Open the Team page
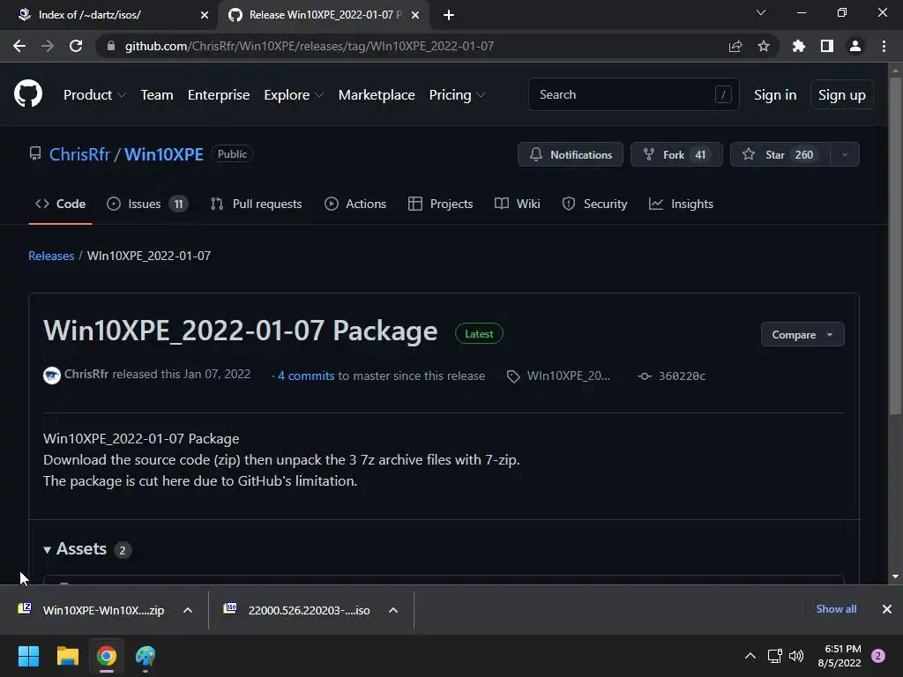This screenshot has width=903, height=677. pos(157,95)
